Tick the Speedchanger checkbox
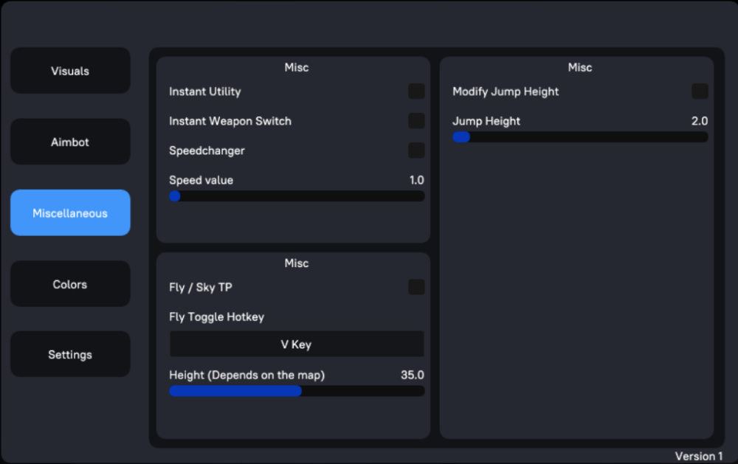This screenshot has height=464, width=738. pos(416,150)
